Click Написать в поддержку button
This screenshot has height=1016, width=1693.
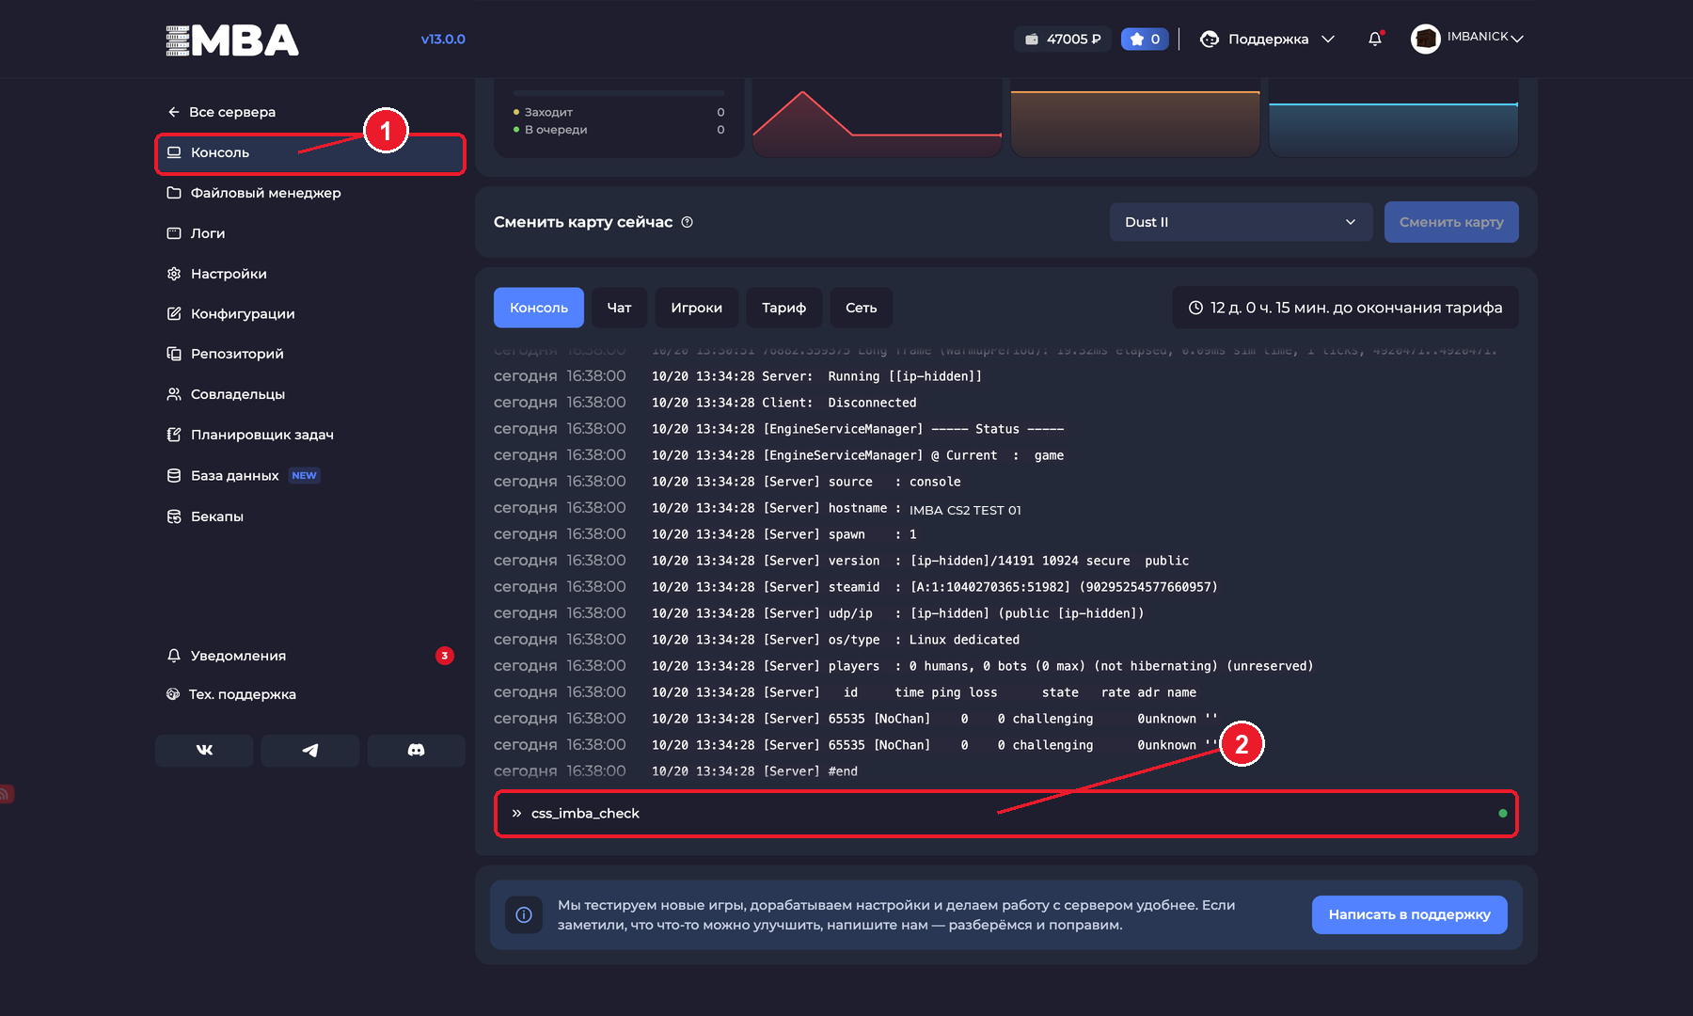(x=1410, y=914)
